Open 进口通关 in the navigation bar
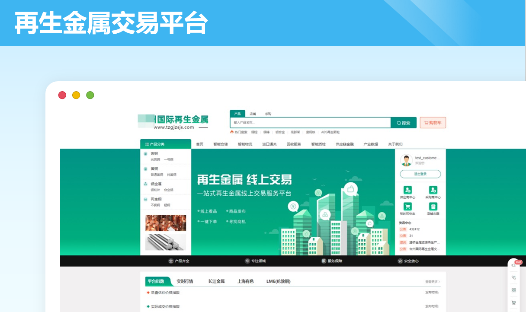 point(269,144)
